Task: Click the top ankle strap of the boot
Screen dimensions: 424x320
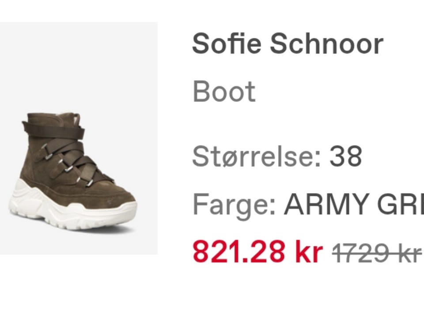Action: click(53, 129)
